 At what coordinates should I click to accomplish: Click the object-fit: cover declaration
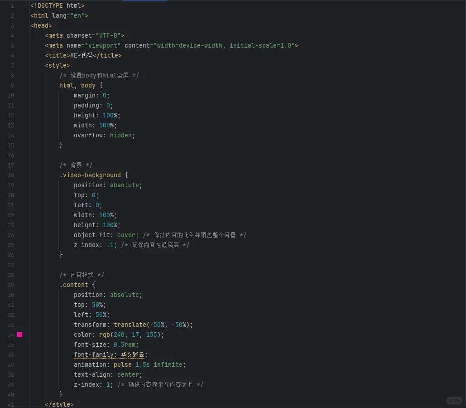106,235
